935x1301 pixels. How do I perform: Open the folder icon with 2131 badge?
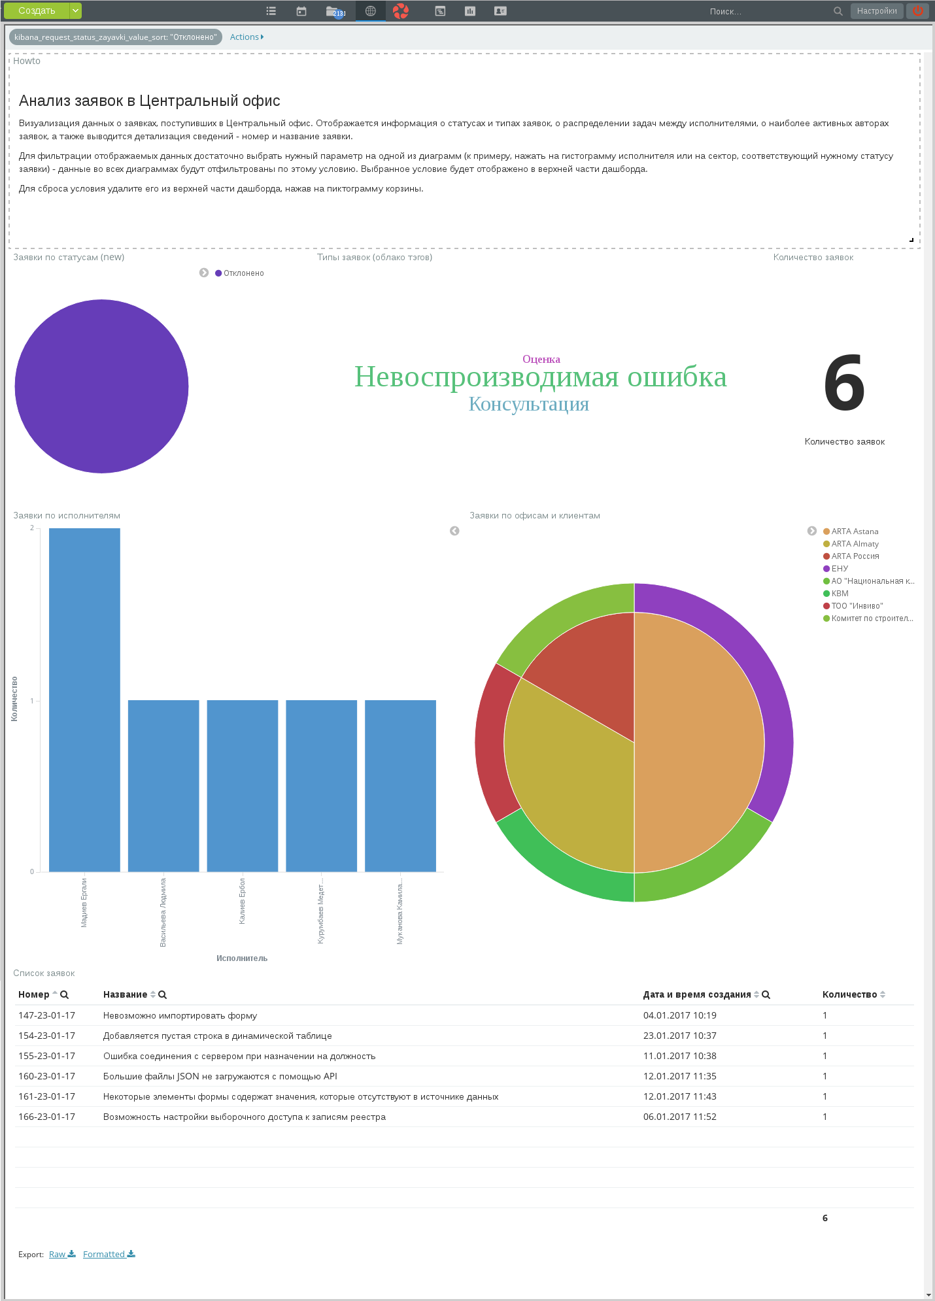[335, 11]
